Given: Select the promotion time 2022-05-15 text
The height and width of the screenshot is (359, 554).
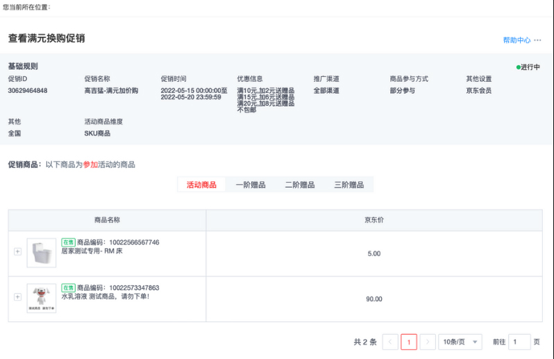Looking at the screenshot, I should click(194, 94).
